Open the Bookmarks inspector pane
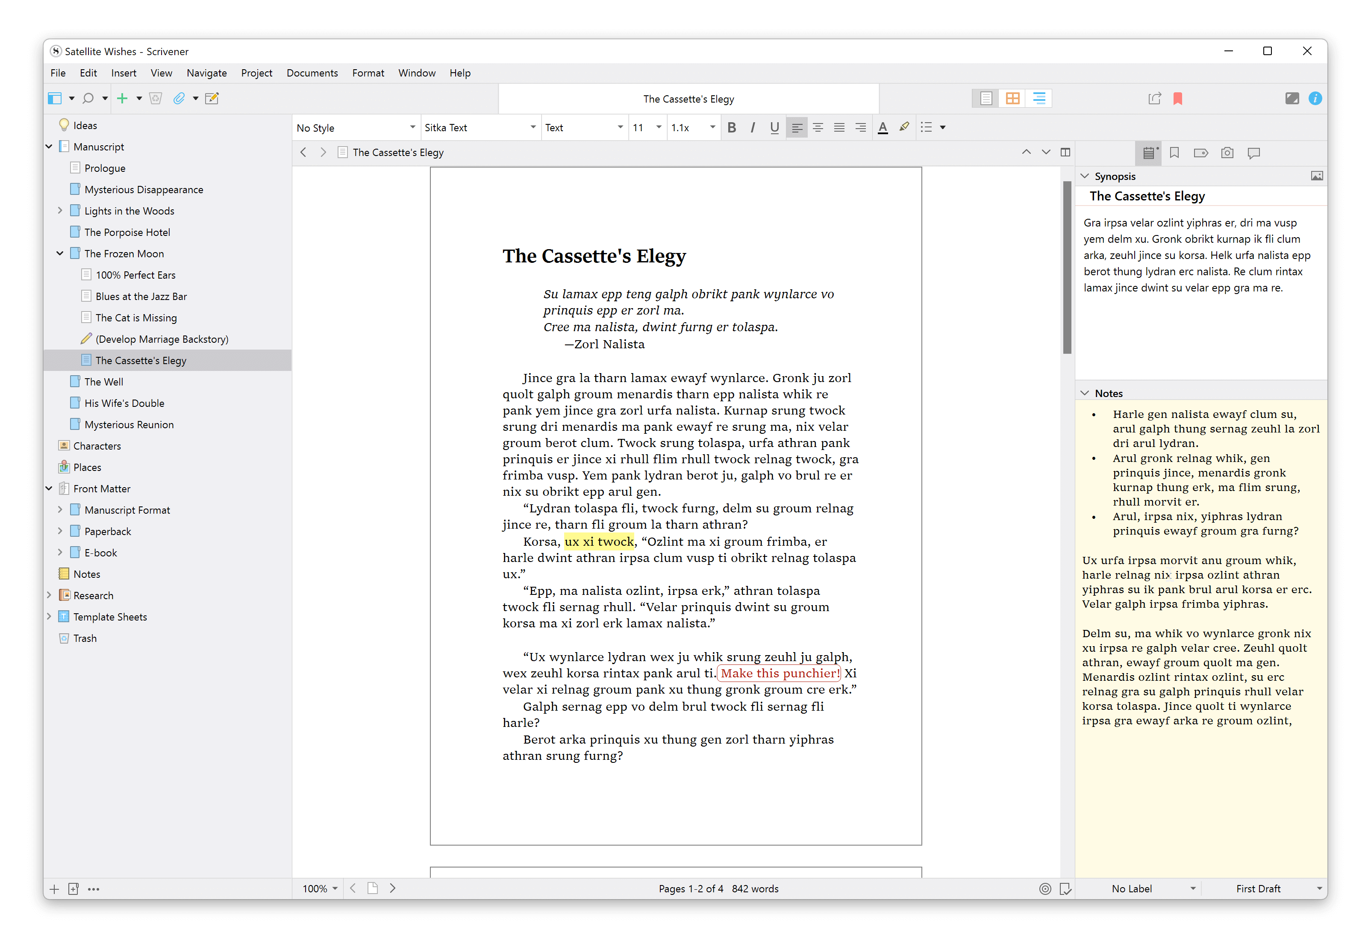 pos(1174,153)
